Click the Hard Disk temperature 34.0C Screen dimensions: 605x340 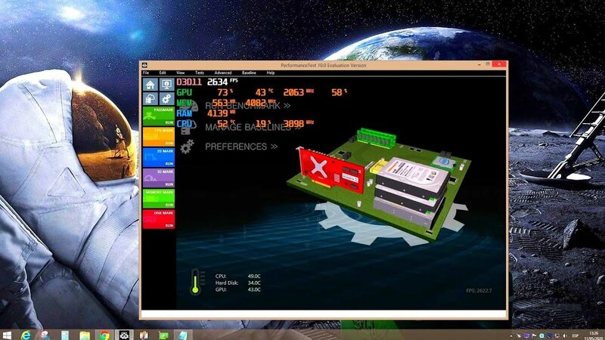(x=254, y=283)
